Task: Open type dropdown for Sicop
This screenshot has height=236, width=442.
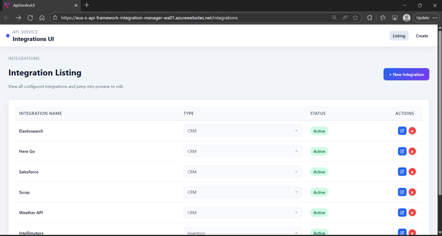Action: pos(243,192)
